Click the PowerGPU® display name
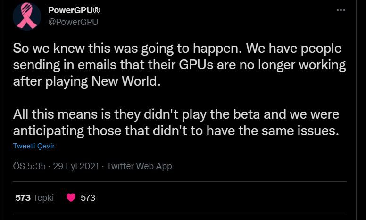This screenshot has height=220, width=366. pos(74,10)
